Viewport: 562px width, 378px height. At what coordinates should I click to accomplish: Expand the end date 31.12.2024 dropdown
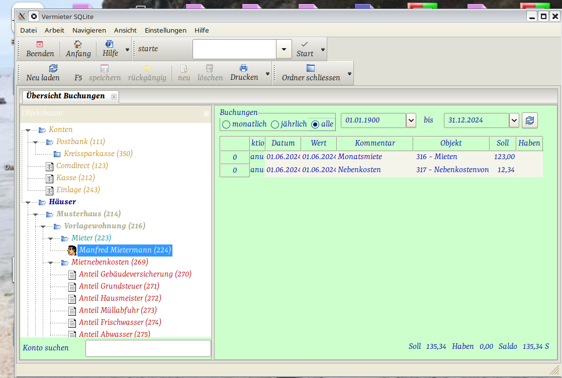(x=514, y=120)
